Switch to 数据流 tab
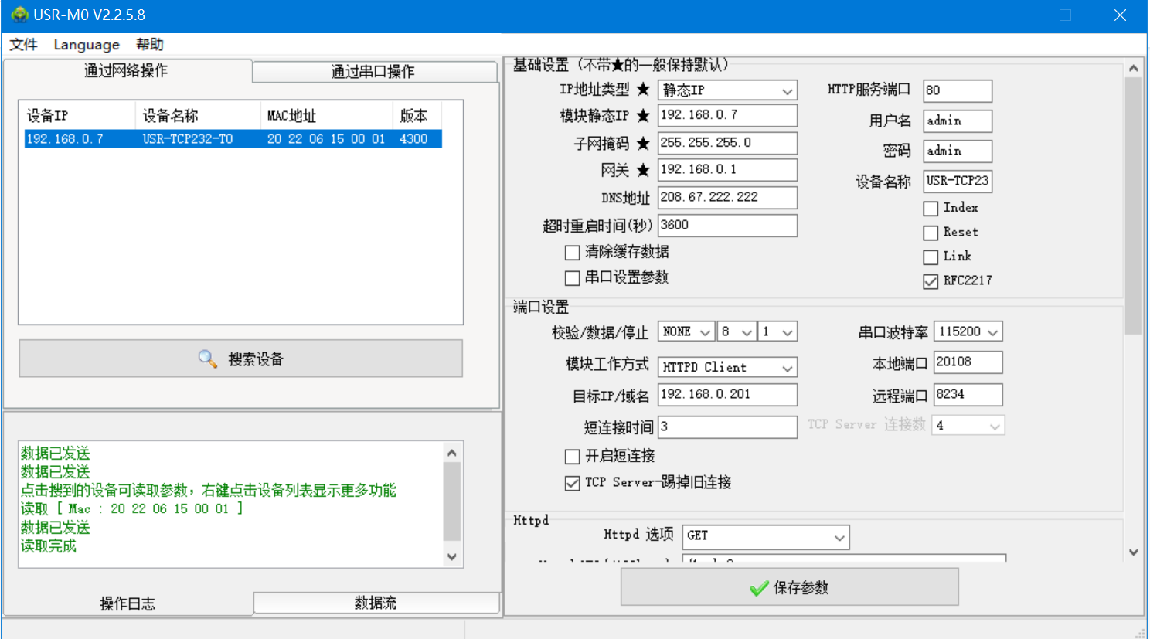Screen dimensions: 1150x639 click(x=376, y=603)
